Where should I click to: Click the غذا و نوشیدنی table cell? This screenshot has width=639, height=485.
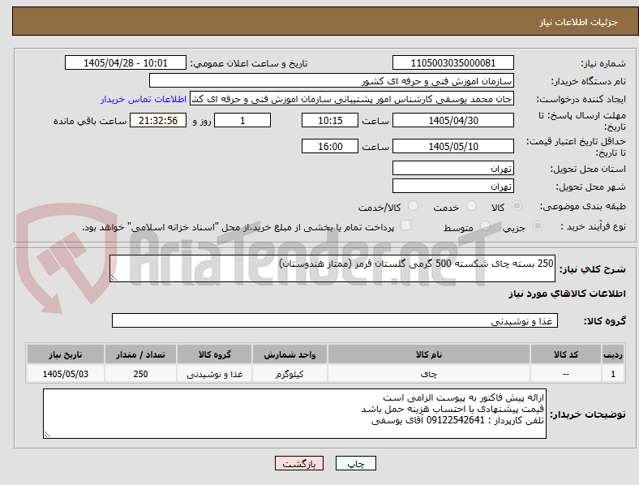214,374
